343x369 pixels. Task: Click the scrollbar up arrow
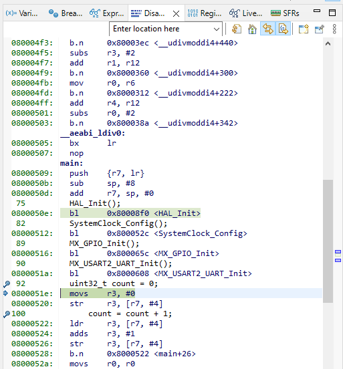tap(328, 43)
